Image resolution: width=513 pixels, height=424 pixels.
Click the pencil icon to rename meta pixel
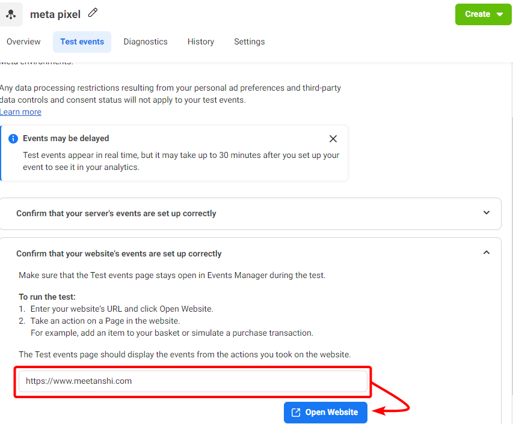[93, 13]
